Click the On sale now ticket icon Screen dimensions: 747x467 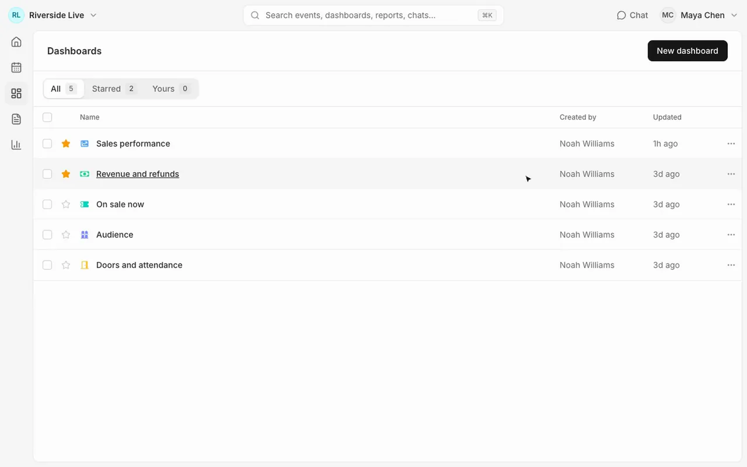click(85, 204)
